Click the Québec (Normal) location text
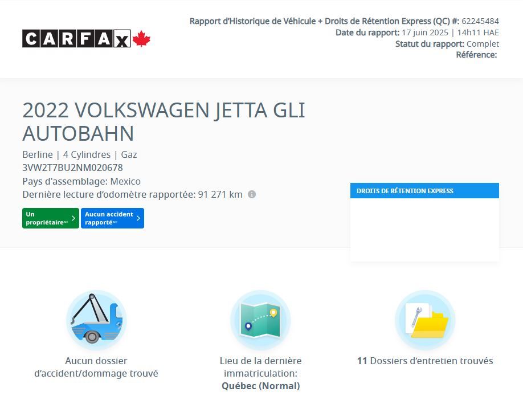 [260, 386]
